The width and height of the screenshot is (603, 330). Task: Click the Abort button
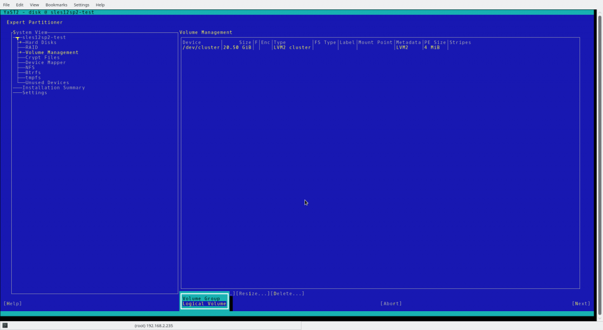click(x=391, y=304)
